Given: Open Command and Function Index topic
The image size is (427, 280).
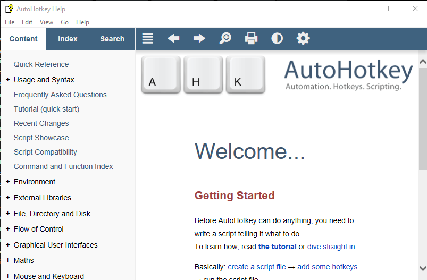Looking at the screenshot, I should 63,166.
